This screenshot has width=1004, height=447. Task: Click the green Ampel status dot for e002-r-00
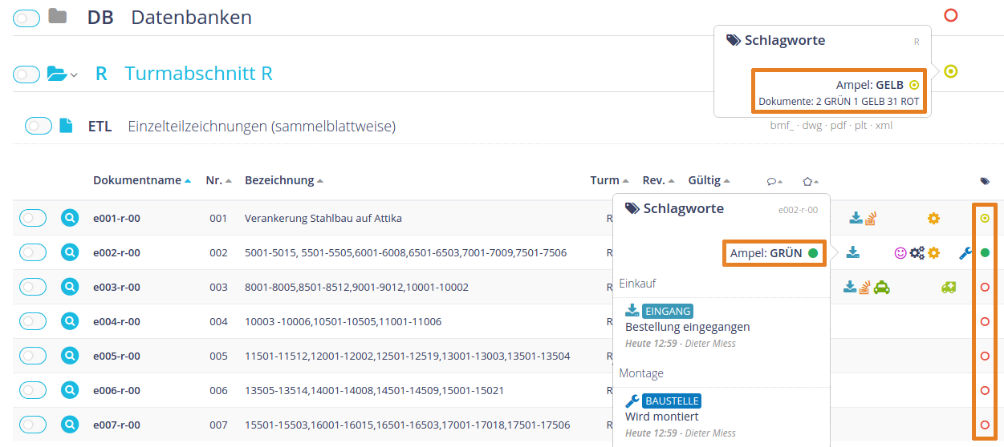click(x=985, y=253)
